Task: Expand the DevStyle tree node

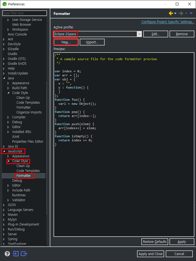Action: coord(4,44)
